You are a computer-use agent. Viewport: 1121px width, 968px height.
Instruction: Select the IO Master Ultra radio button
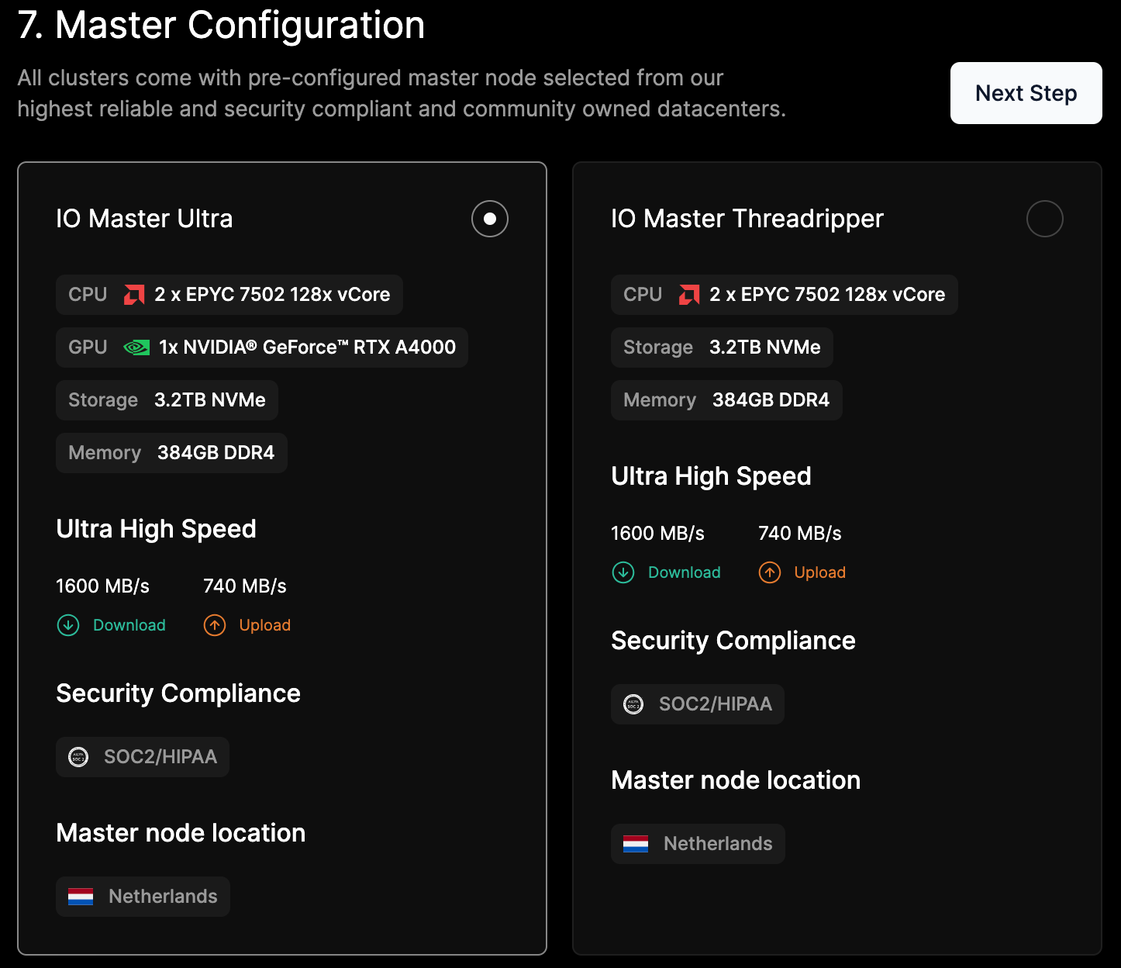[x=490, y=219]
